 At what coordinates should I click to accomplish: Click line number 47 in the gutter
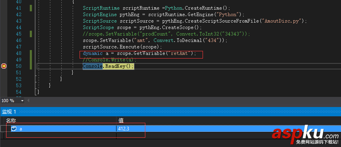point(19,47)
